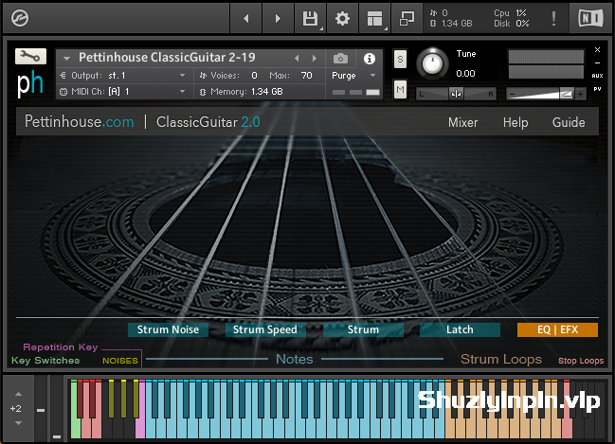Click the NOISES label
The width and height of the screenshot is (615, 444).
coord(120,361)
